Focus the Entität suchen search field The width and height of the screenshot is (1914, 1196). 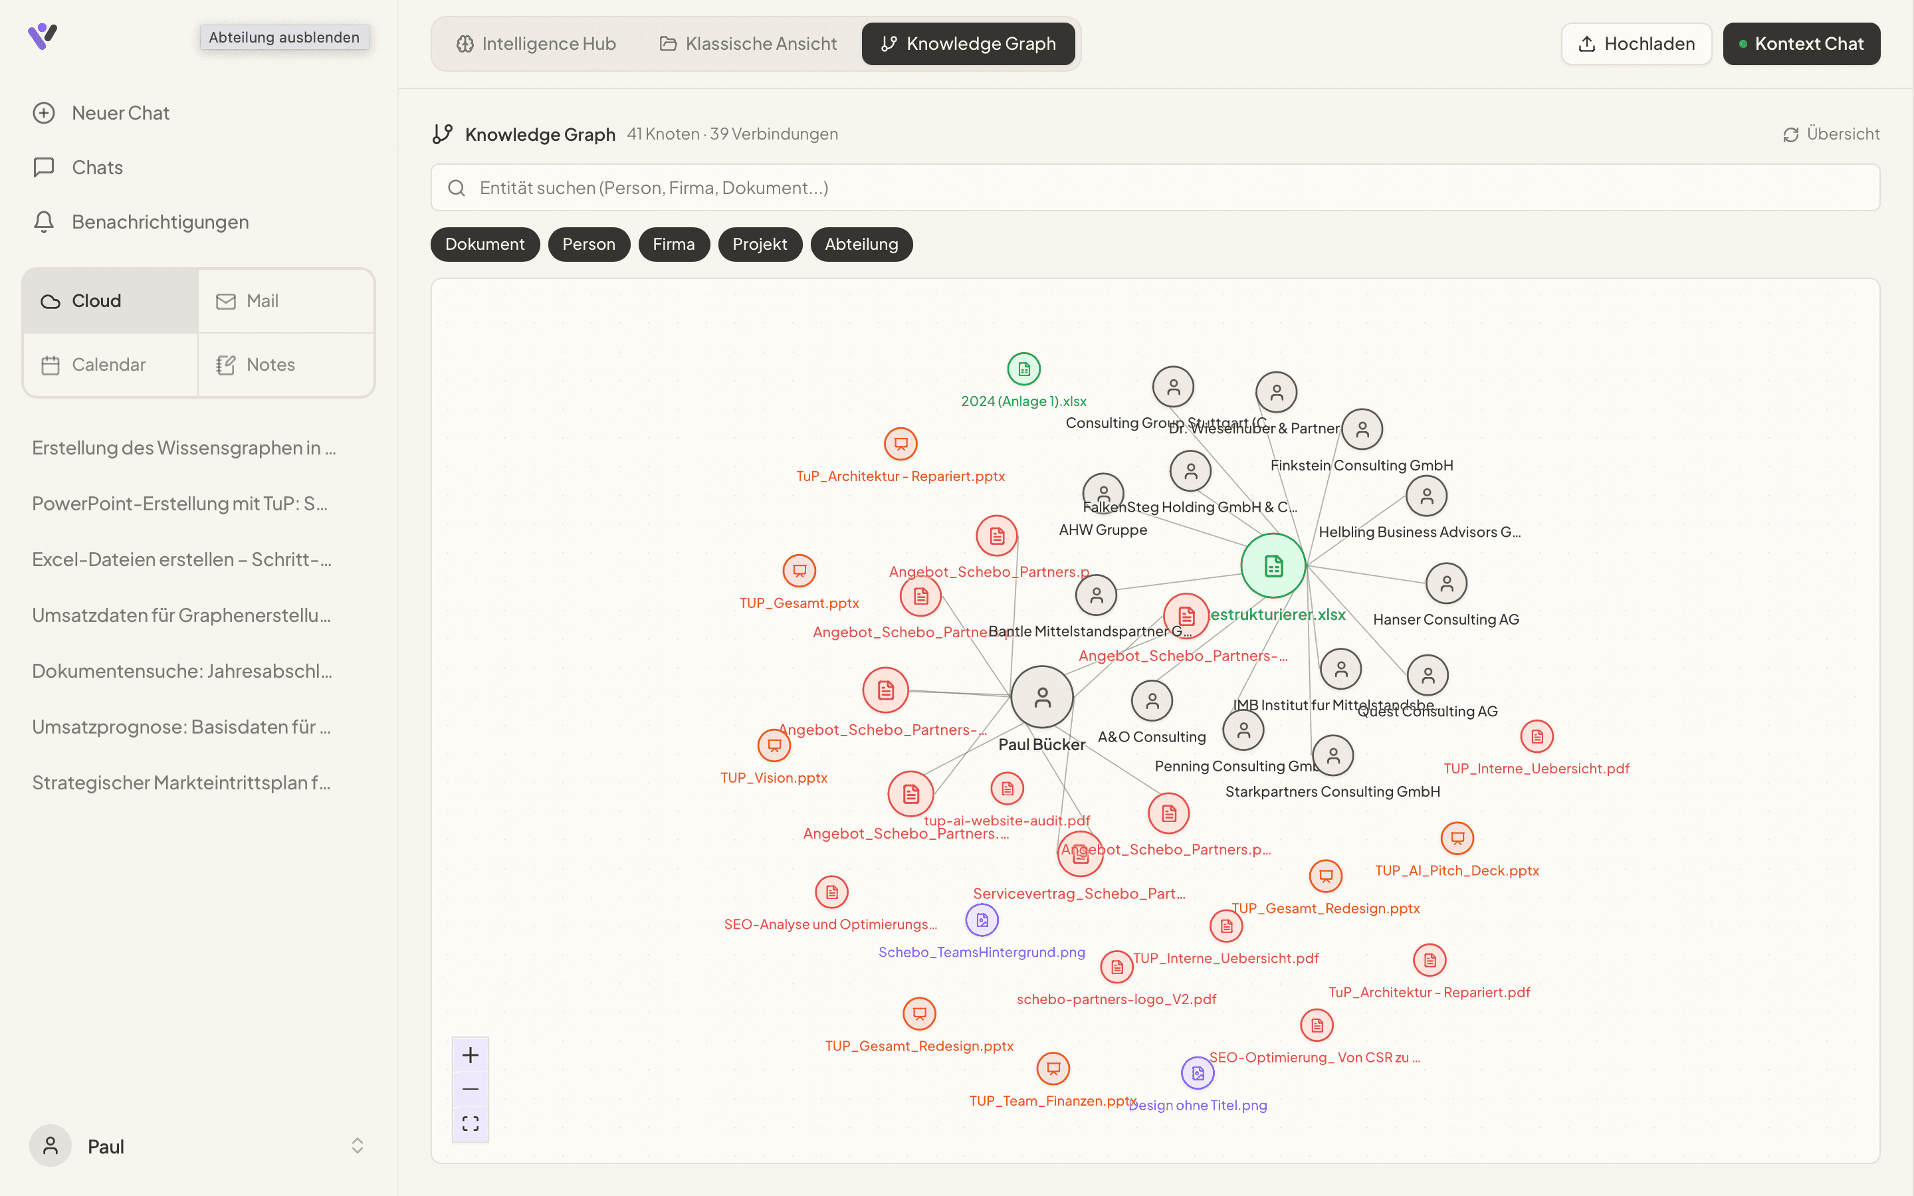pos(1155,187)
